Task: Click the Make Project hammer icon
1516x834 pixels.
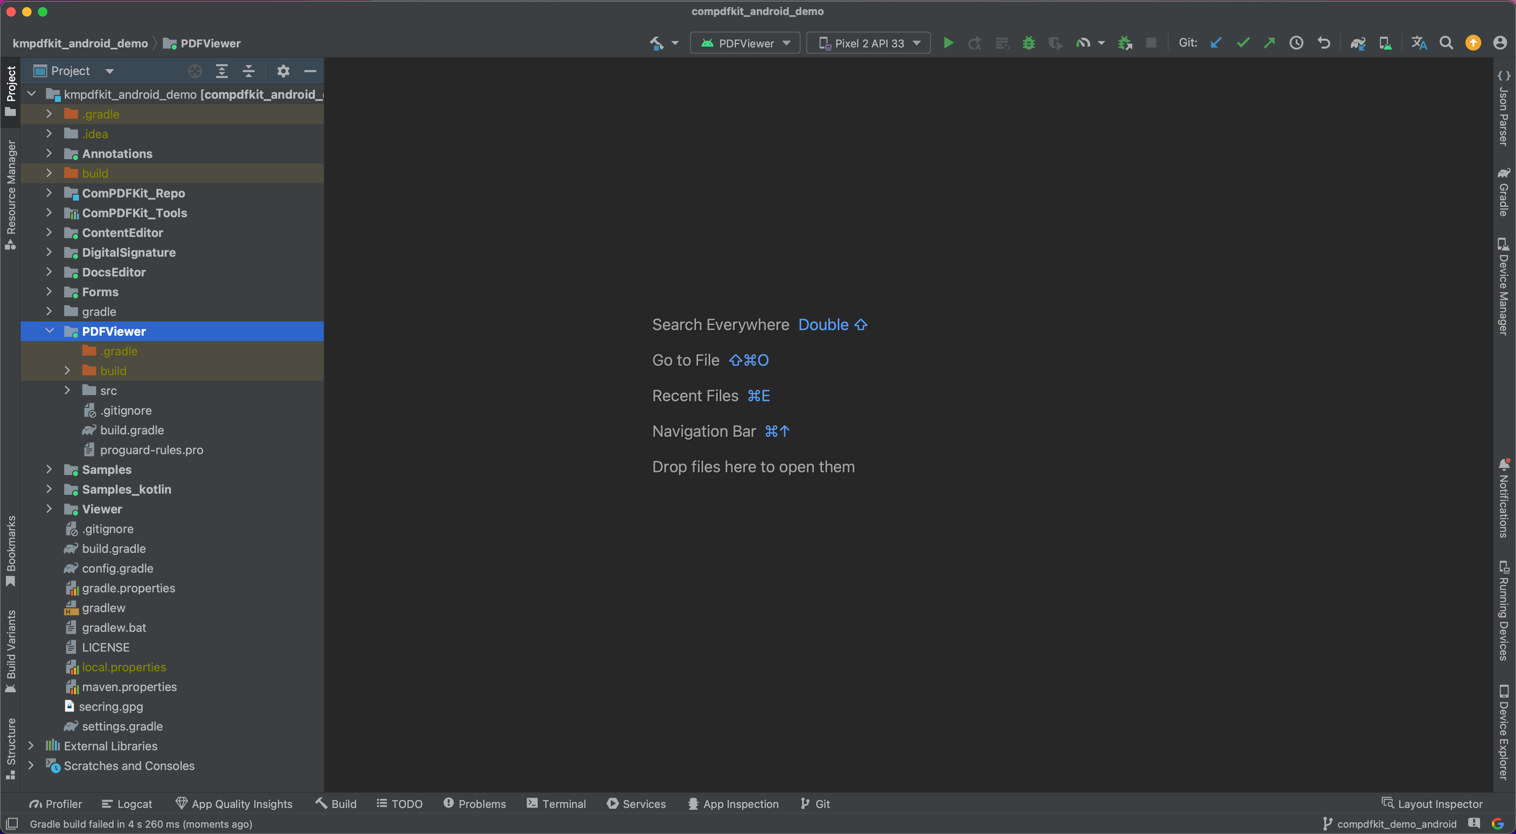Action: [656, 43]
